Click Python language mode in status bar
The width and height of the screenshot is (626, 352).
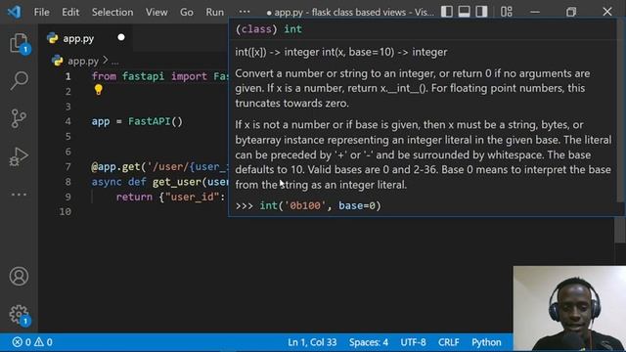coord(486,342)
